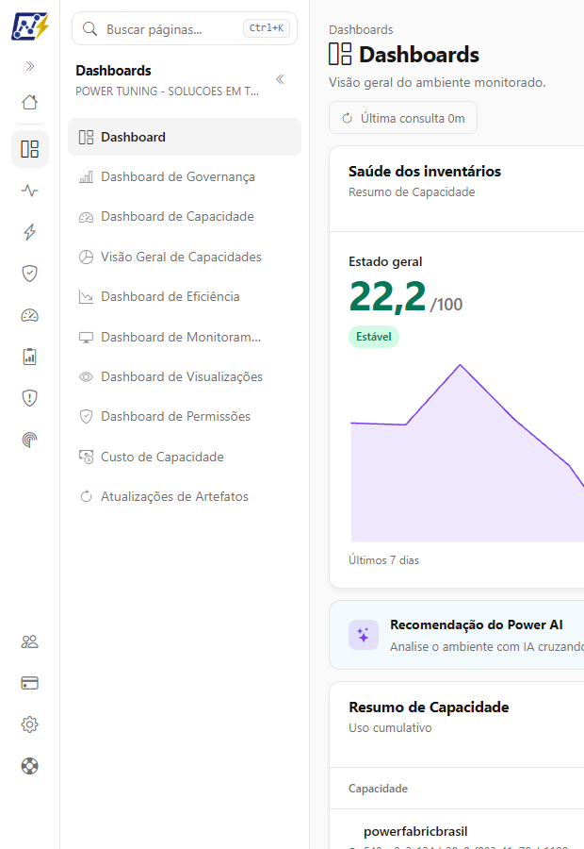Click the Visão Geral pie chart icon
584x849 pixels.
pos(86,257)
